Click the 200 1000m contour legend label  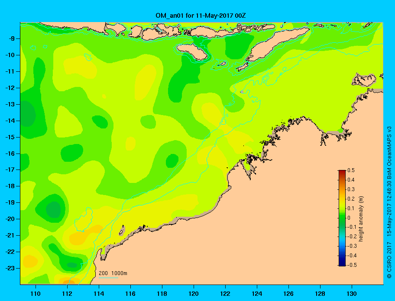tap(113, 273)
